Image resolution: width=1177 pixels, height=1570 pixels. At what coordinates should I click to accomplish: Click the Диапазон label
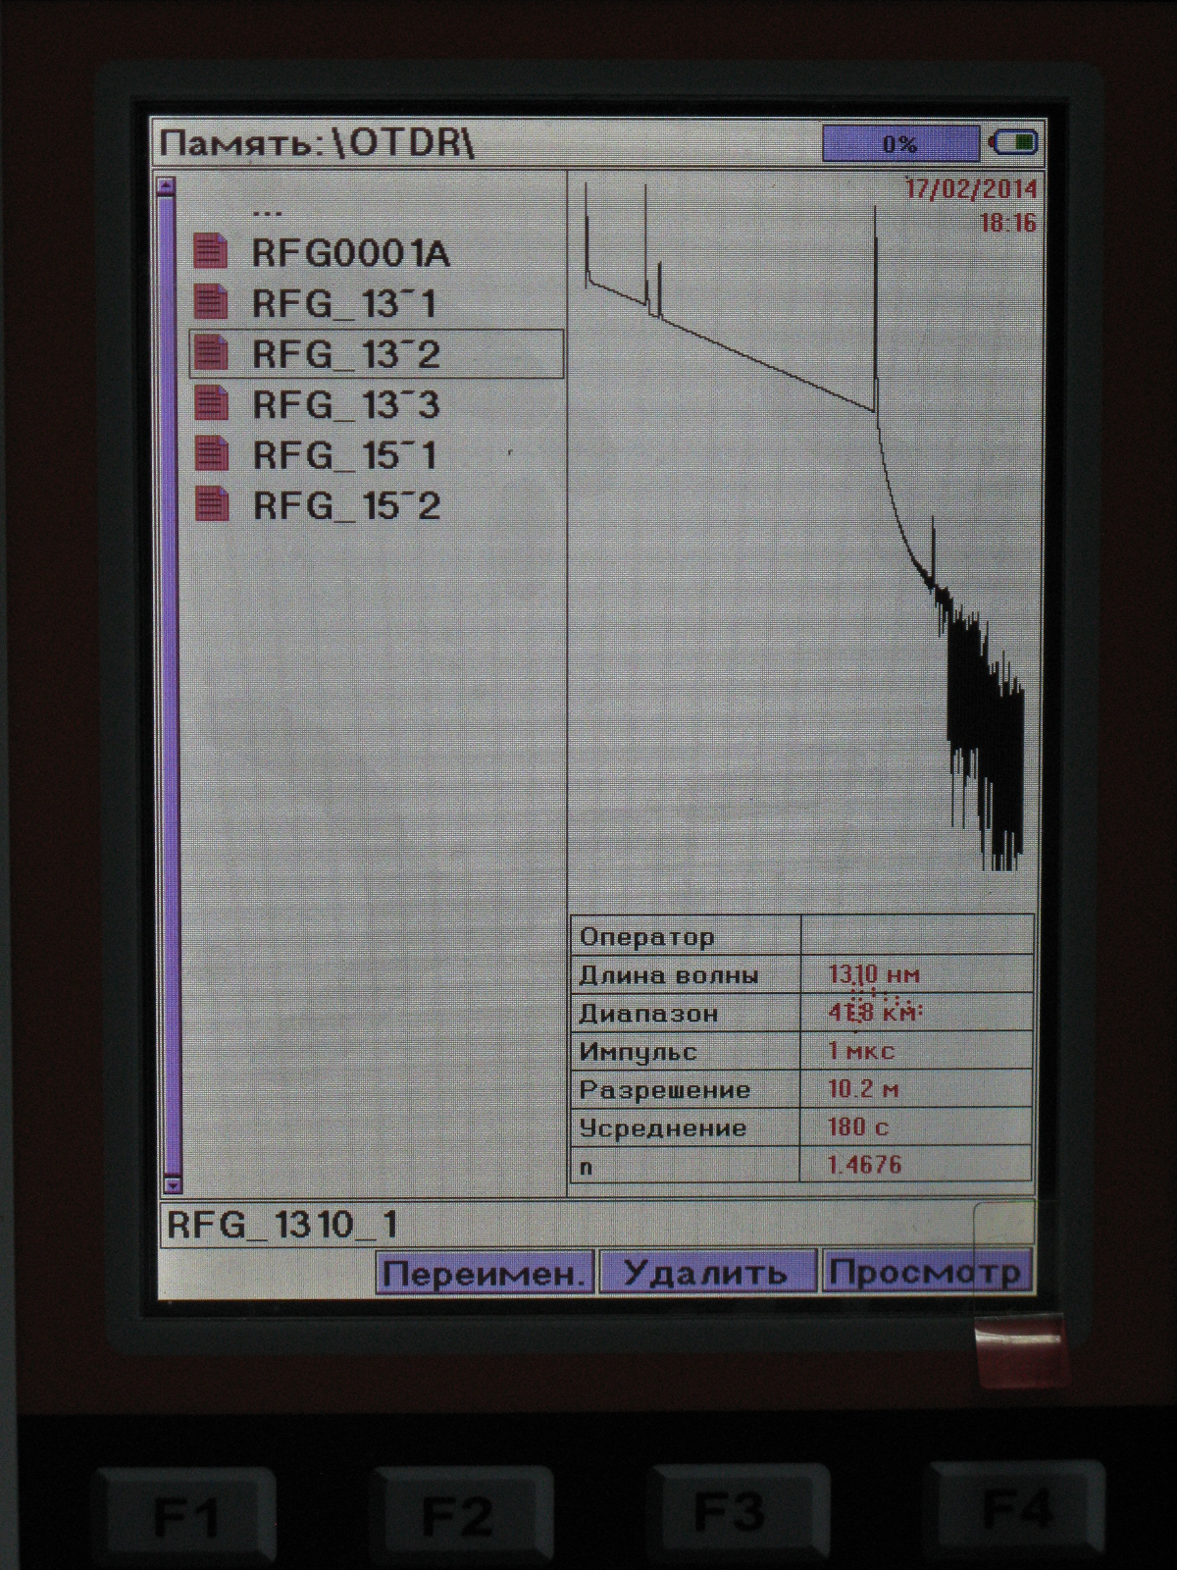tap(648, 1013)
